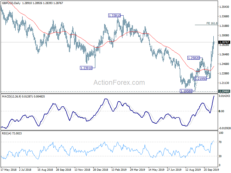The image size is (231, 173).
Task: Click the FE 161.8 projection label
Action: point(212,23)
